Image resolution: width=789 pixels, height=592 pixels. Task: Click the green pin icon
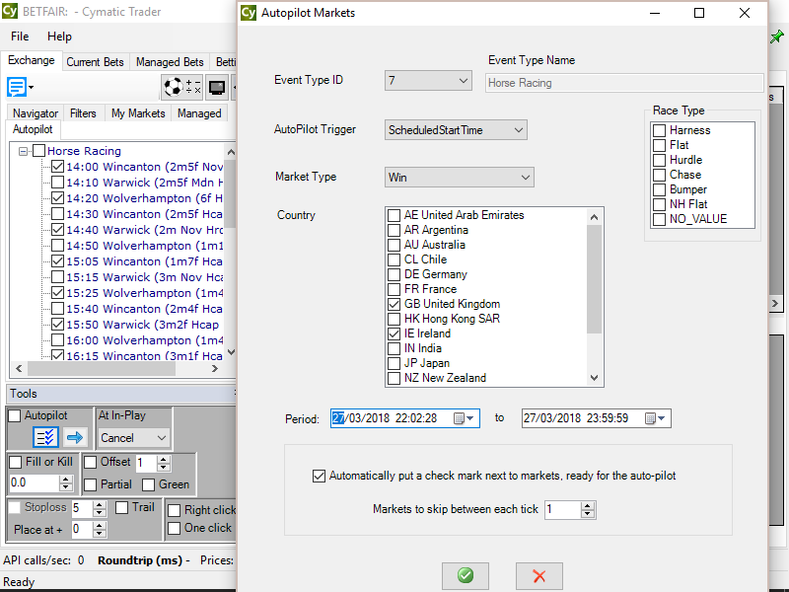(777, 37)
